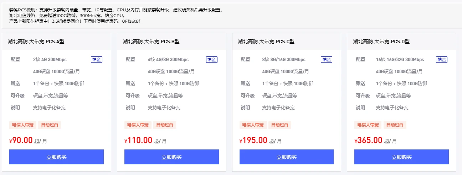Click the 铂金 badge on the B型 card
462x175 pixels.
212,60
